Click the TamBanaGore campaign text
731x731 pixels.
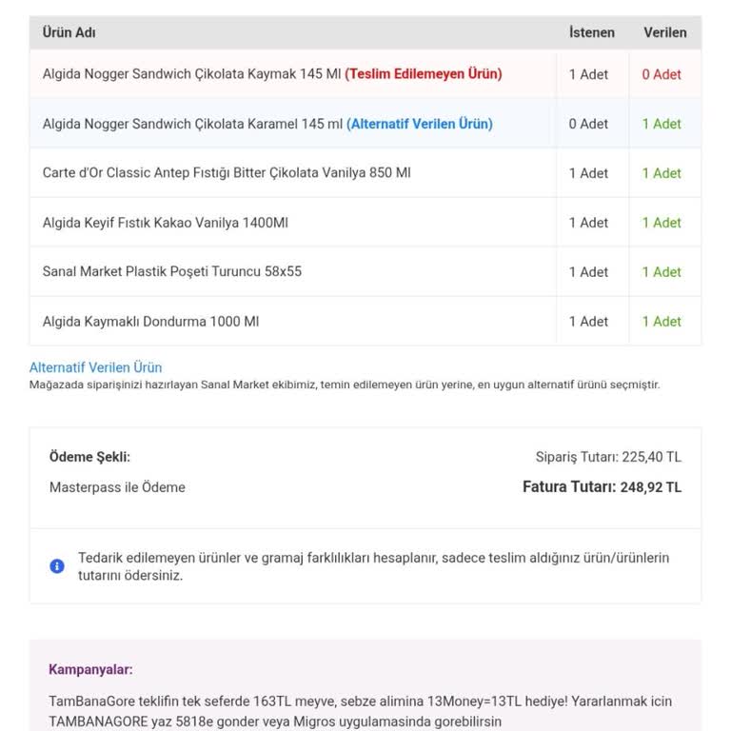click(x=360, y=710)
